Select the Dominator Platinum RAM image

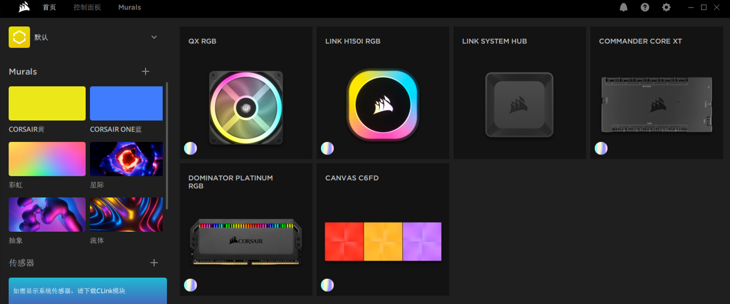pyautogui.click(x=246, y=242)
